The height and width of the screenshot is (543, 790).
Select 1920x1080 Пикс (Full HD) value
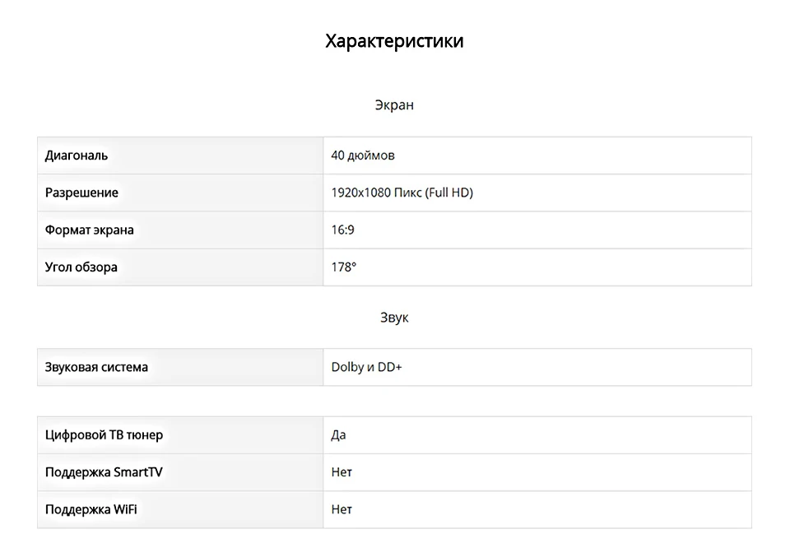pyautogui.click(x=402, y=193)
